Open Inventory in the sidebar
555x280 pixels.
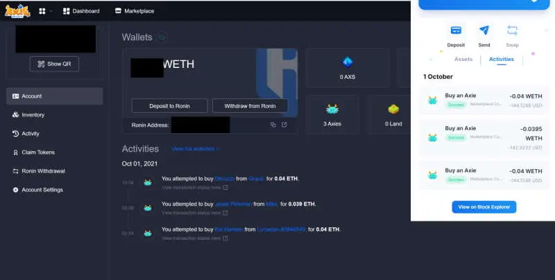(55, 115)
